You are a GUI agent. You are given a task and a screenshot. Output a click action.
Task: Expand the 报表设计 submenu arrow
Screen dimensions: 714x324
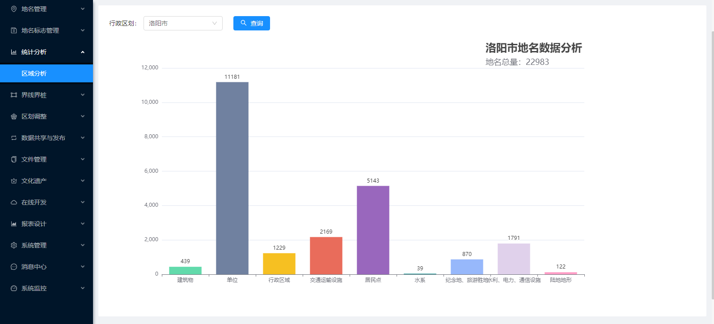tap(83, 224)
